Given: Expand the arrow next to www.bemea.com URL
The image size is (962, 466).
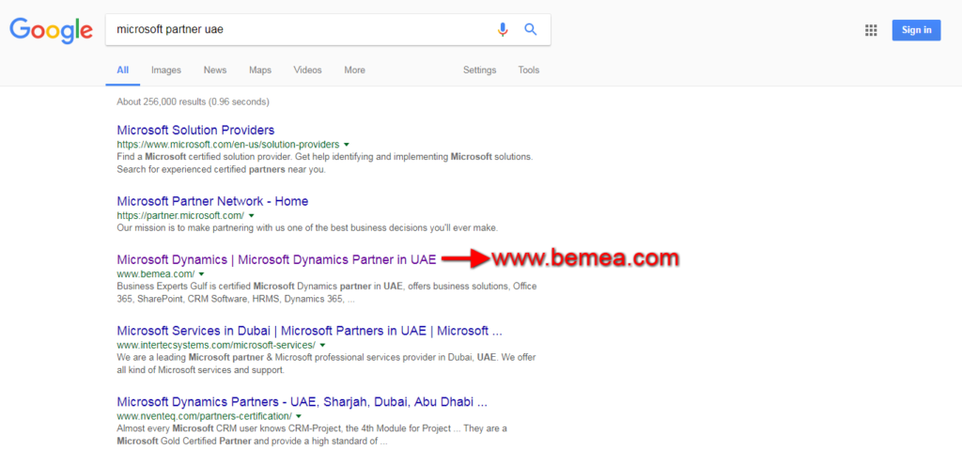Looking at the screenshot, I should 202,274.
